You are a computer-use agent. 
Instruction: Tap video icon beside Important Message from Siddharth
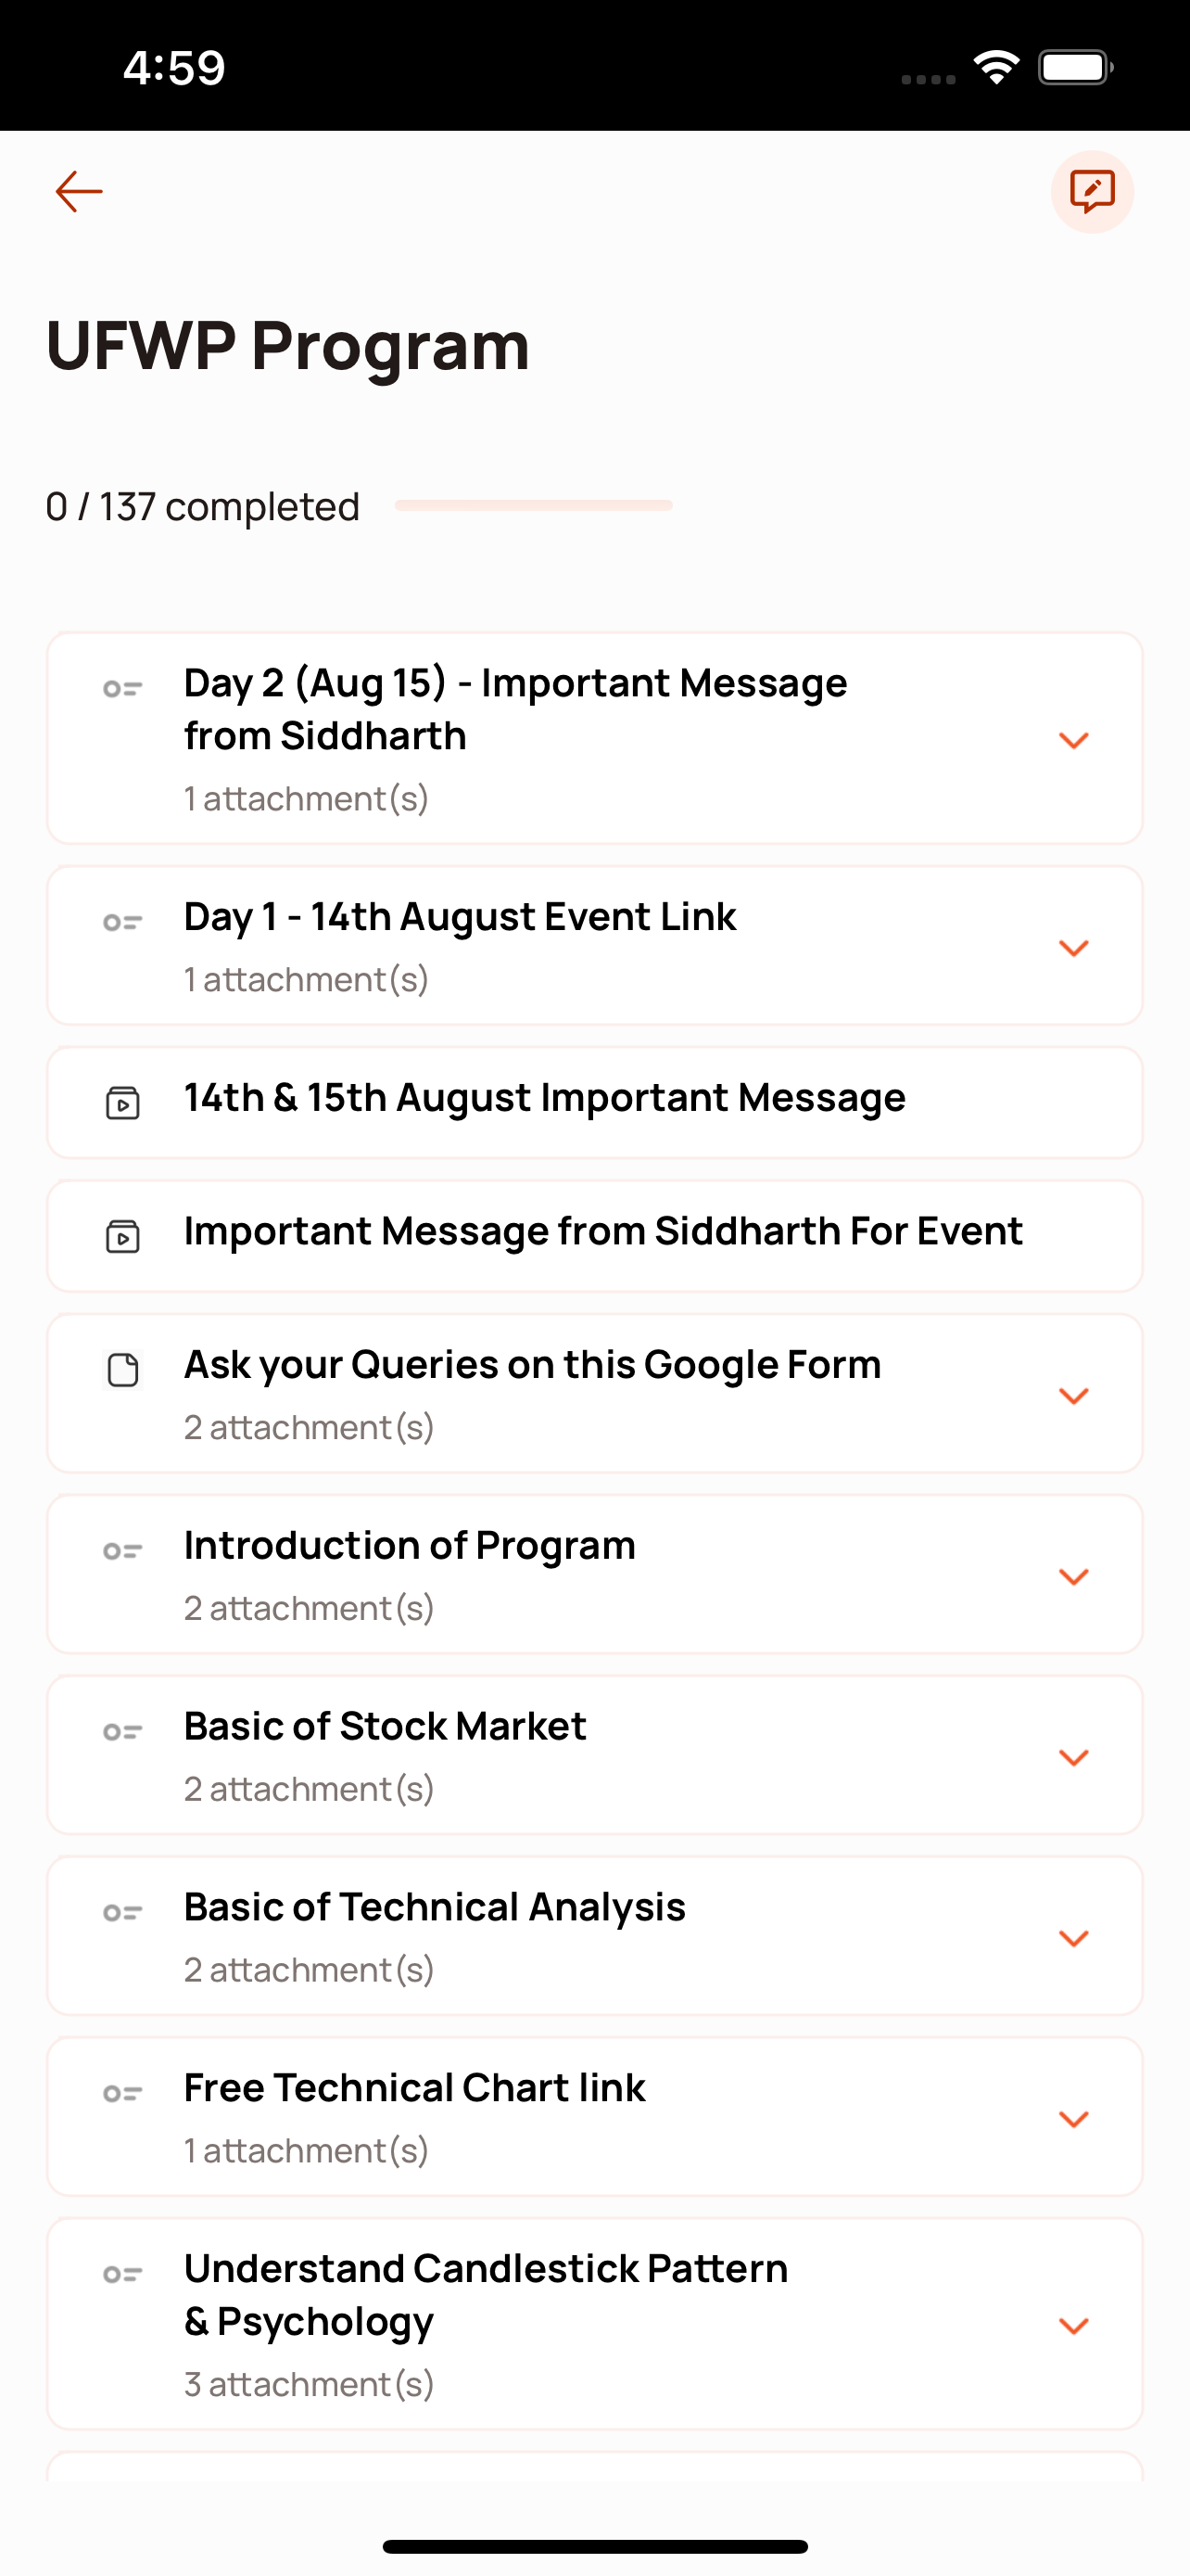123,1236
